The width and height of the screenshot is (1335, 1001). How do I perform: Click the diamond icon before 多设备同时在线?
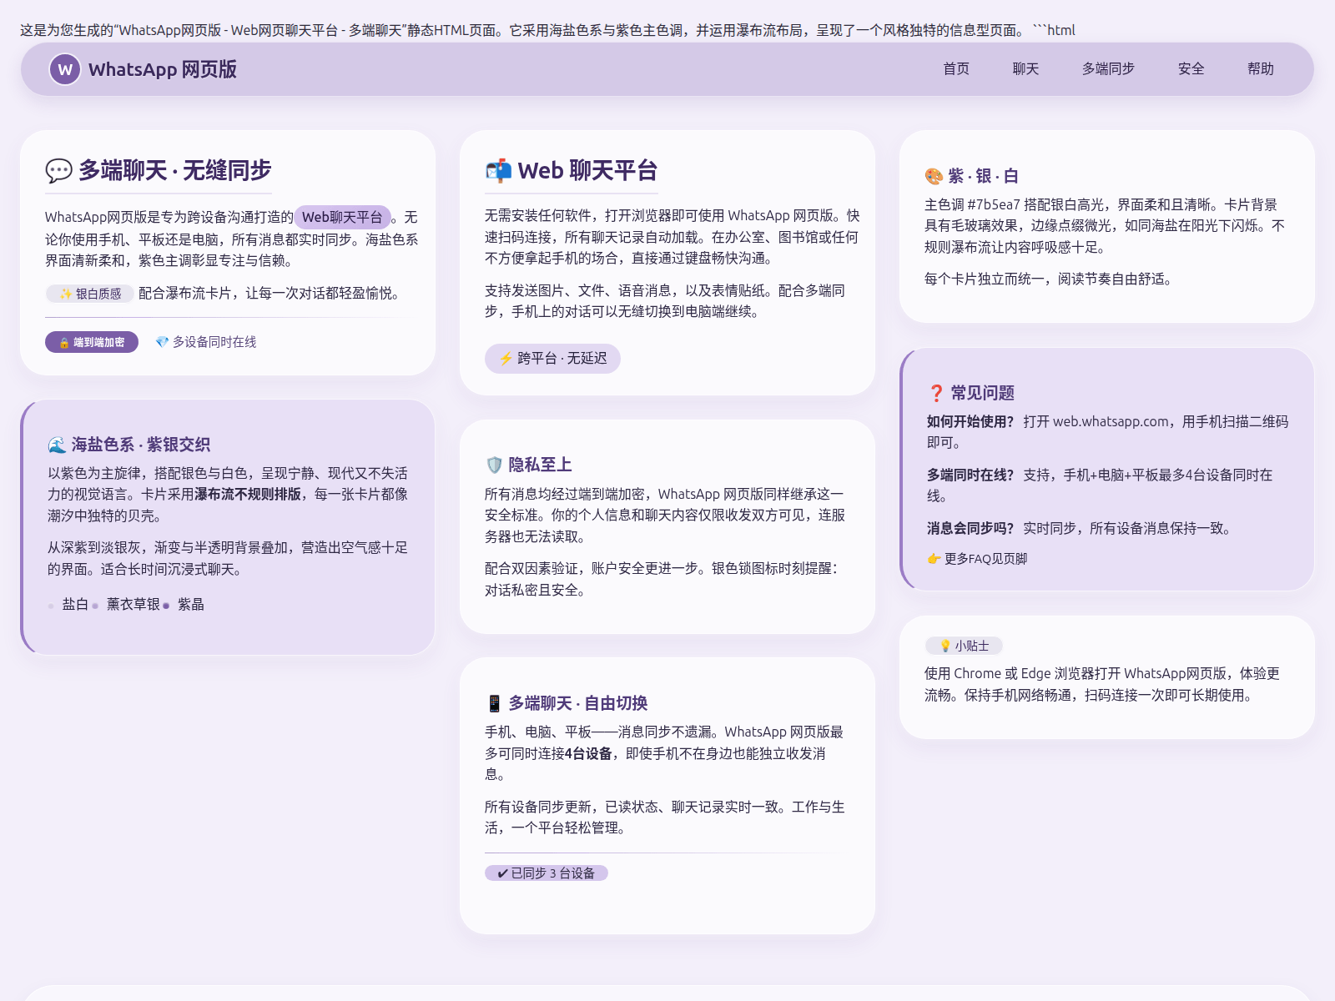[x=162, y=342]
